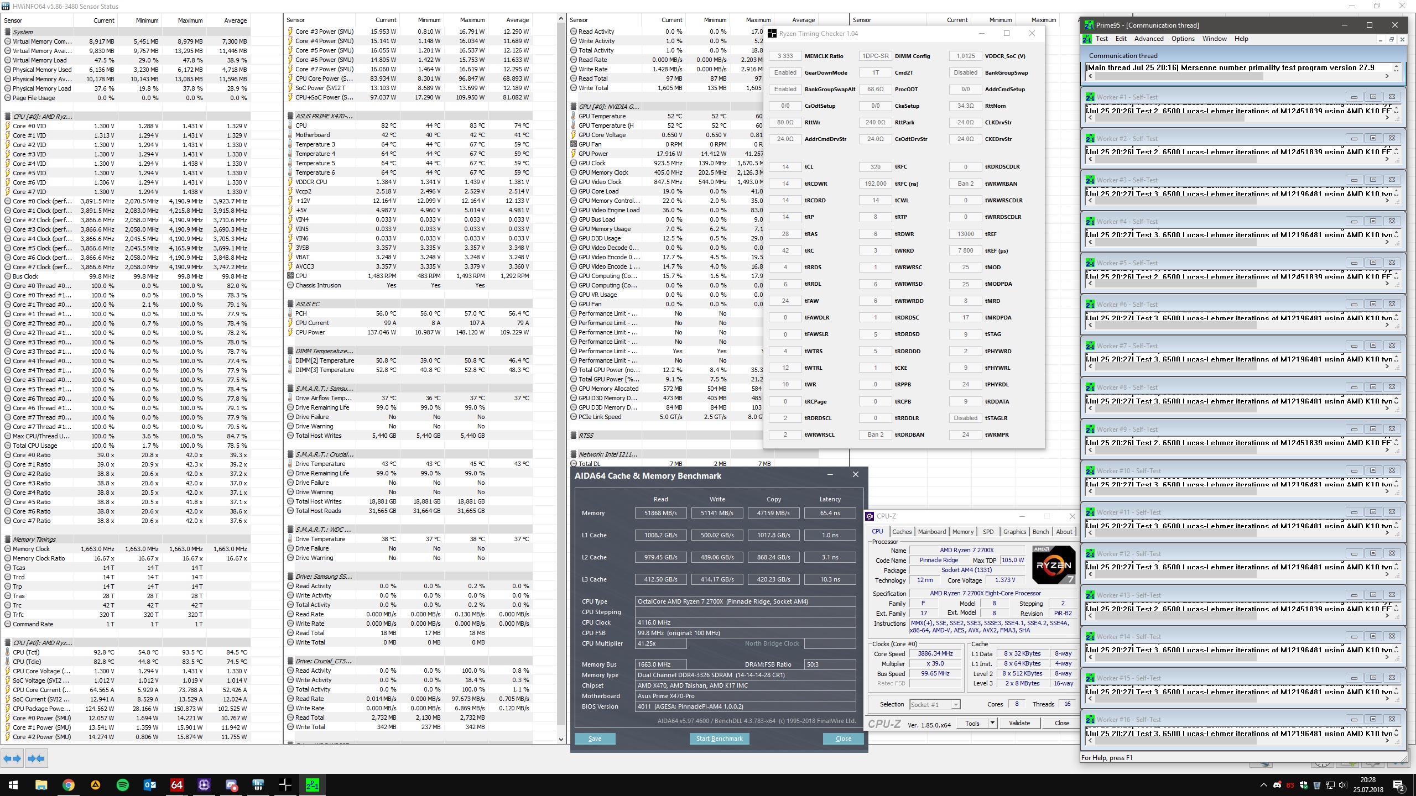Open the CPU-Z Tools dropdown arrow
This screenshot has height=796, width=1416.
tap(992, 722)
